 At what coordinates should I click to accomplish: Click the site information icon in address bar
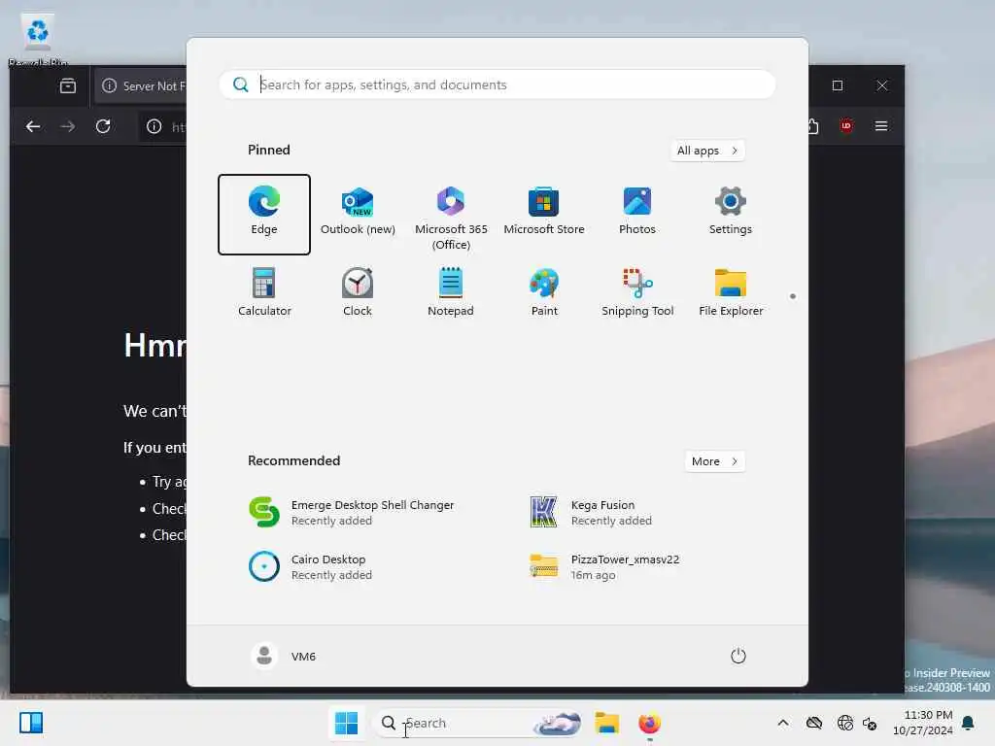pyautogui.click(x=154, y=126)
